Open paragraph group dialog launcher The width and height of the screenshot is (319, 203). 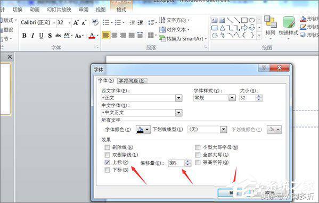tap(205, 47)
